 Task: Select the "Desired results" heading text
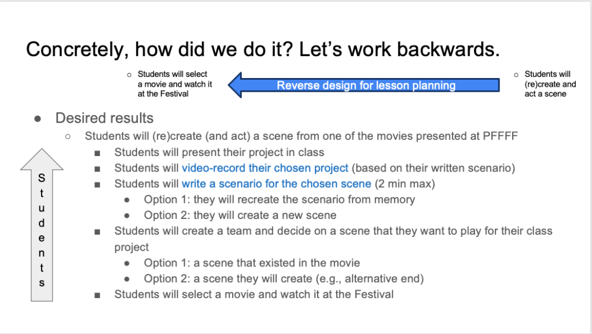click(x=104, y=118)
